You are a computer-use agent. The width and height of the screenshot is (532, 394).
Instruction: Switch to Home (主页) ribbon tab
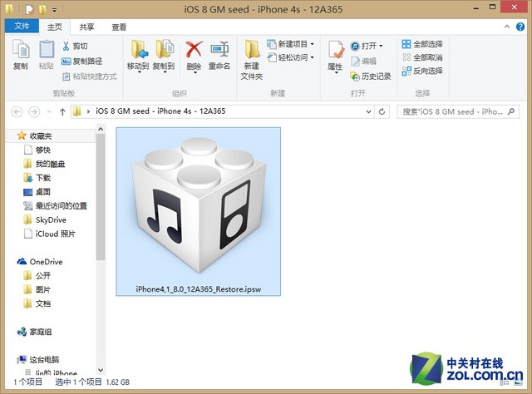pyautogui.click(x=55, y=27)
